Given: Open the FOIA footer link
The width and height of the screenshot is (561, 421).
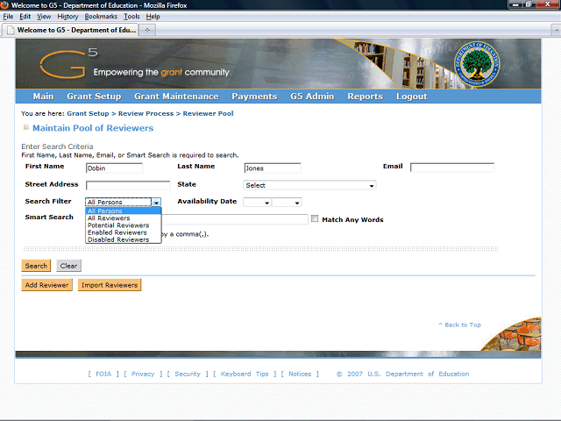Looking at the screenshot, I should click(103, 374).
